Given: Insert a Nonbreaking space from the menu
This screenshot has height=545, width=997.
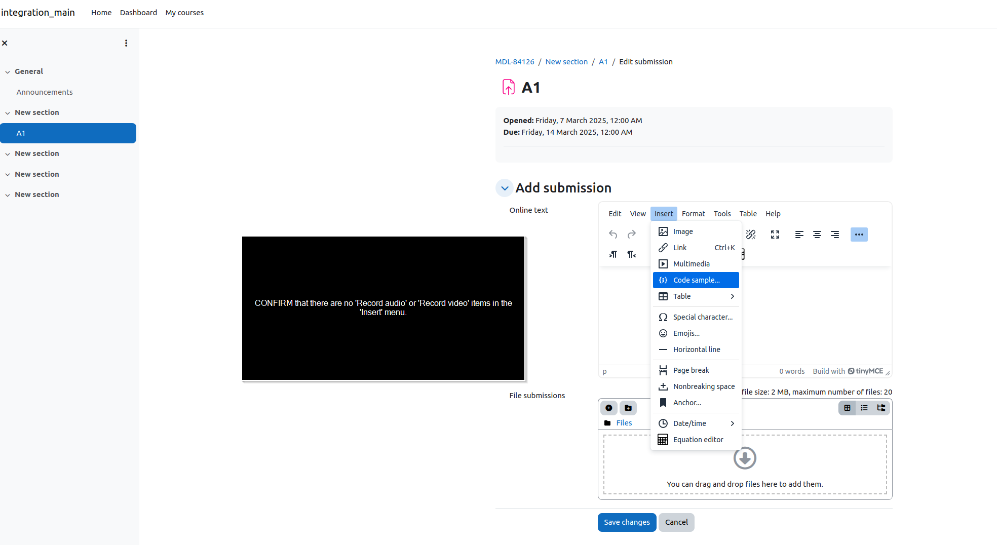Looking at the screenshot, I should [696, 386].
